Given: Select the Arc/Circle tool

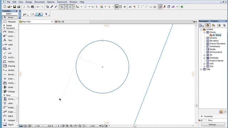Looking at the screenshot, I should [x=10, y=57].
